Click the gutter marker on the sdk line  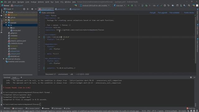[44, 37]
